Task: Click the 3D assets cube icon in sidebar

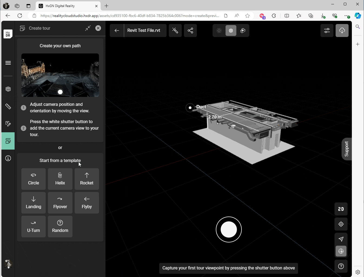Action: (x=8, y=89)
